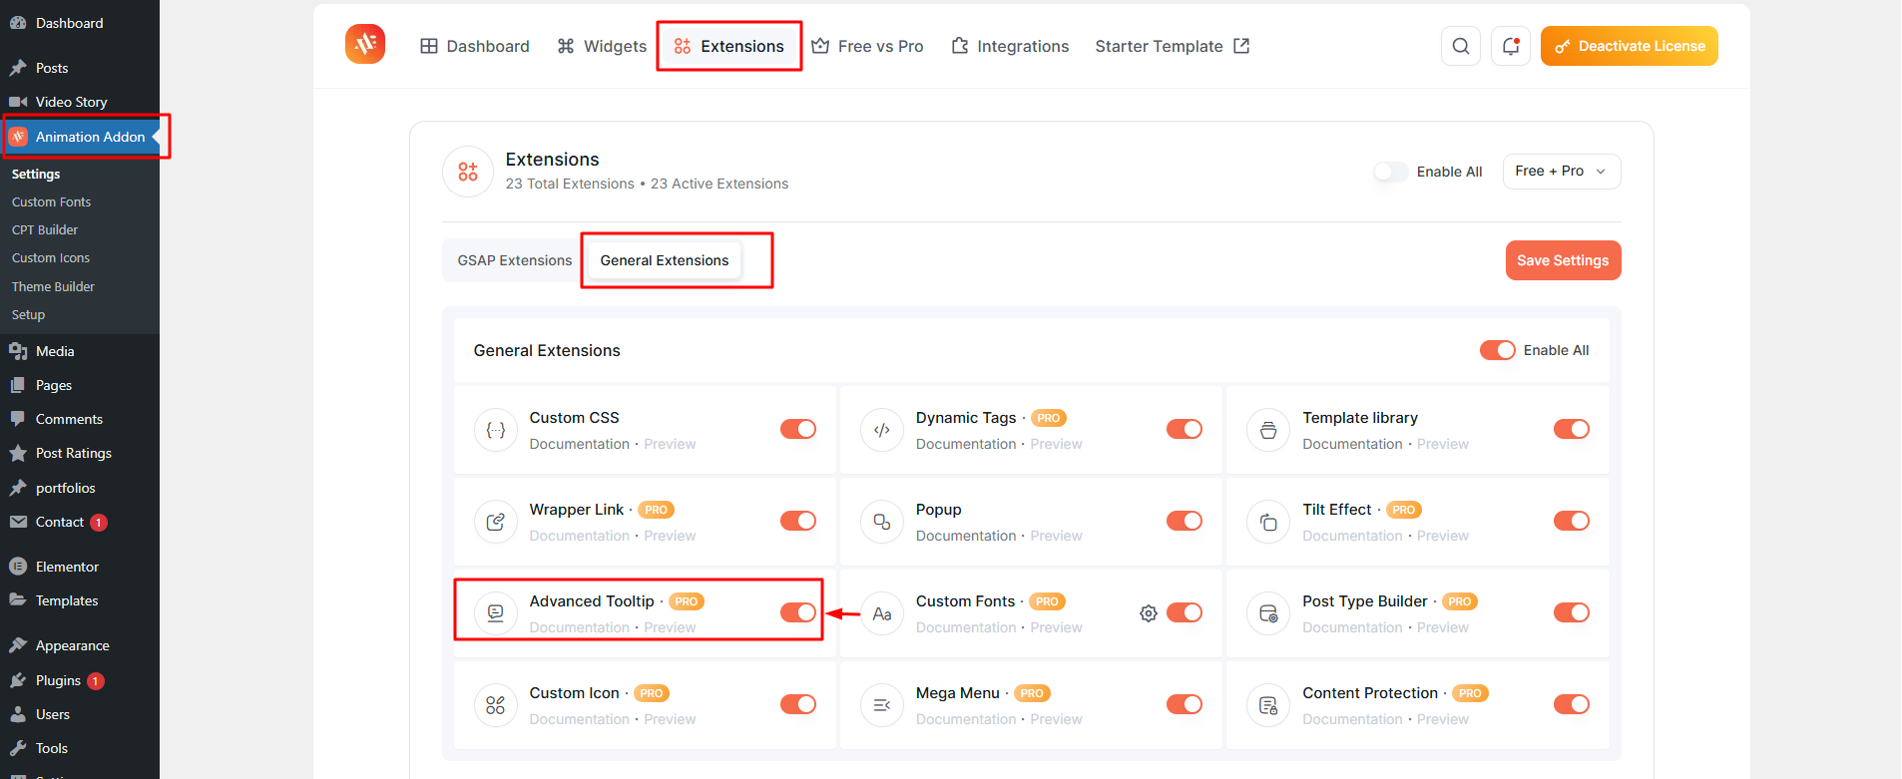This screenshot has height=779, width=1902.
Task: Click the Extensions section header icon
Action: click(x=468, y=172)
